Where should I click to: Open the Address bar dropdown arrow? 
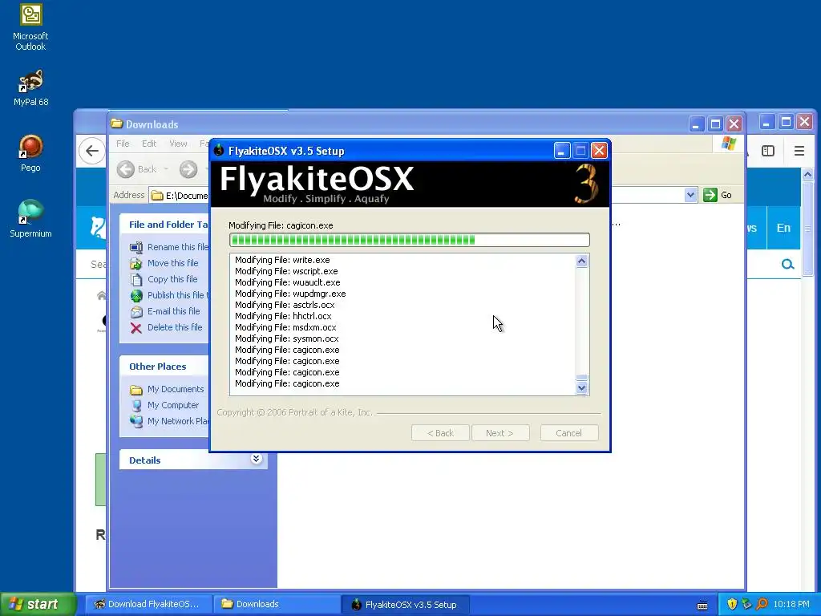pyautogui.click(x=690, y=195)
